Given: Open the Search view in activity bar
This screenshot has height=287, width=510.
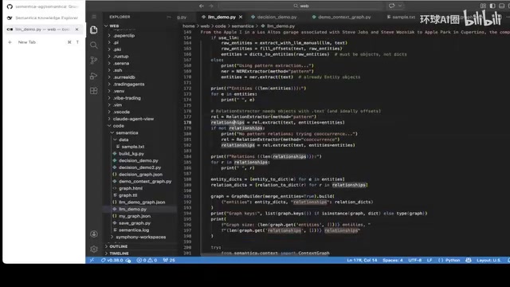Looking at the screenshot, I should (94, 45).
